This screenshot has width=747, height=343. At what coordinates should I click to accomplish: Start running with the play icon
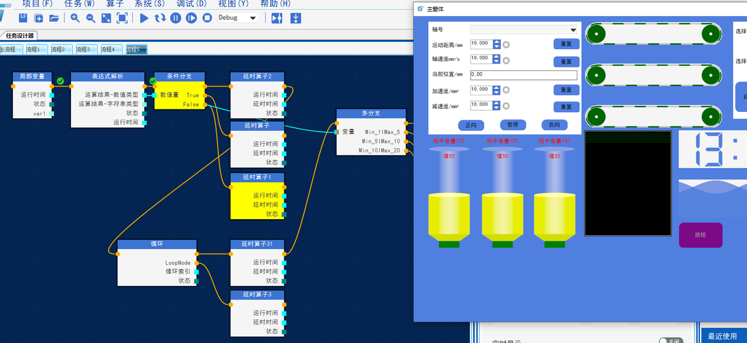coord(144,18)
